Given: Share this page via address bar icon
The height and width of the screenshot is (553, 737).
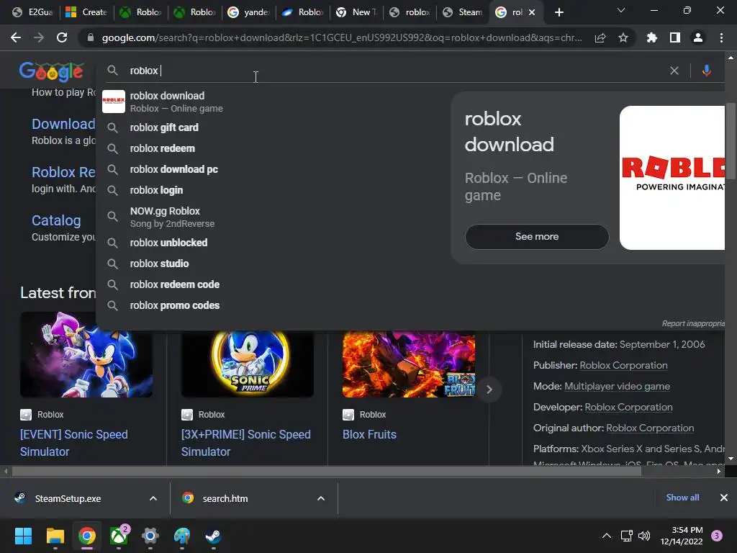Looking at the screenshot, I should tap(600, 37).
